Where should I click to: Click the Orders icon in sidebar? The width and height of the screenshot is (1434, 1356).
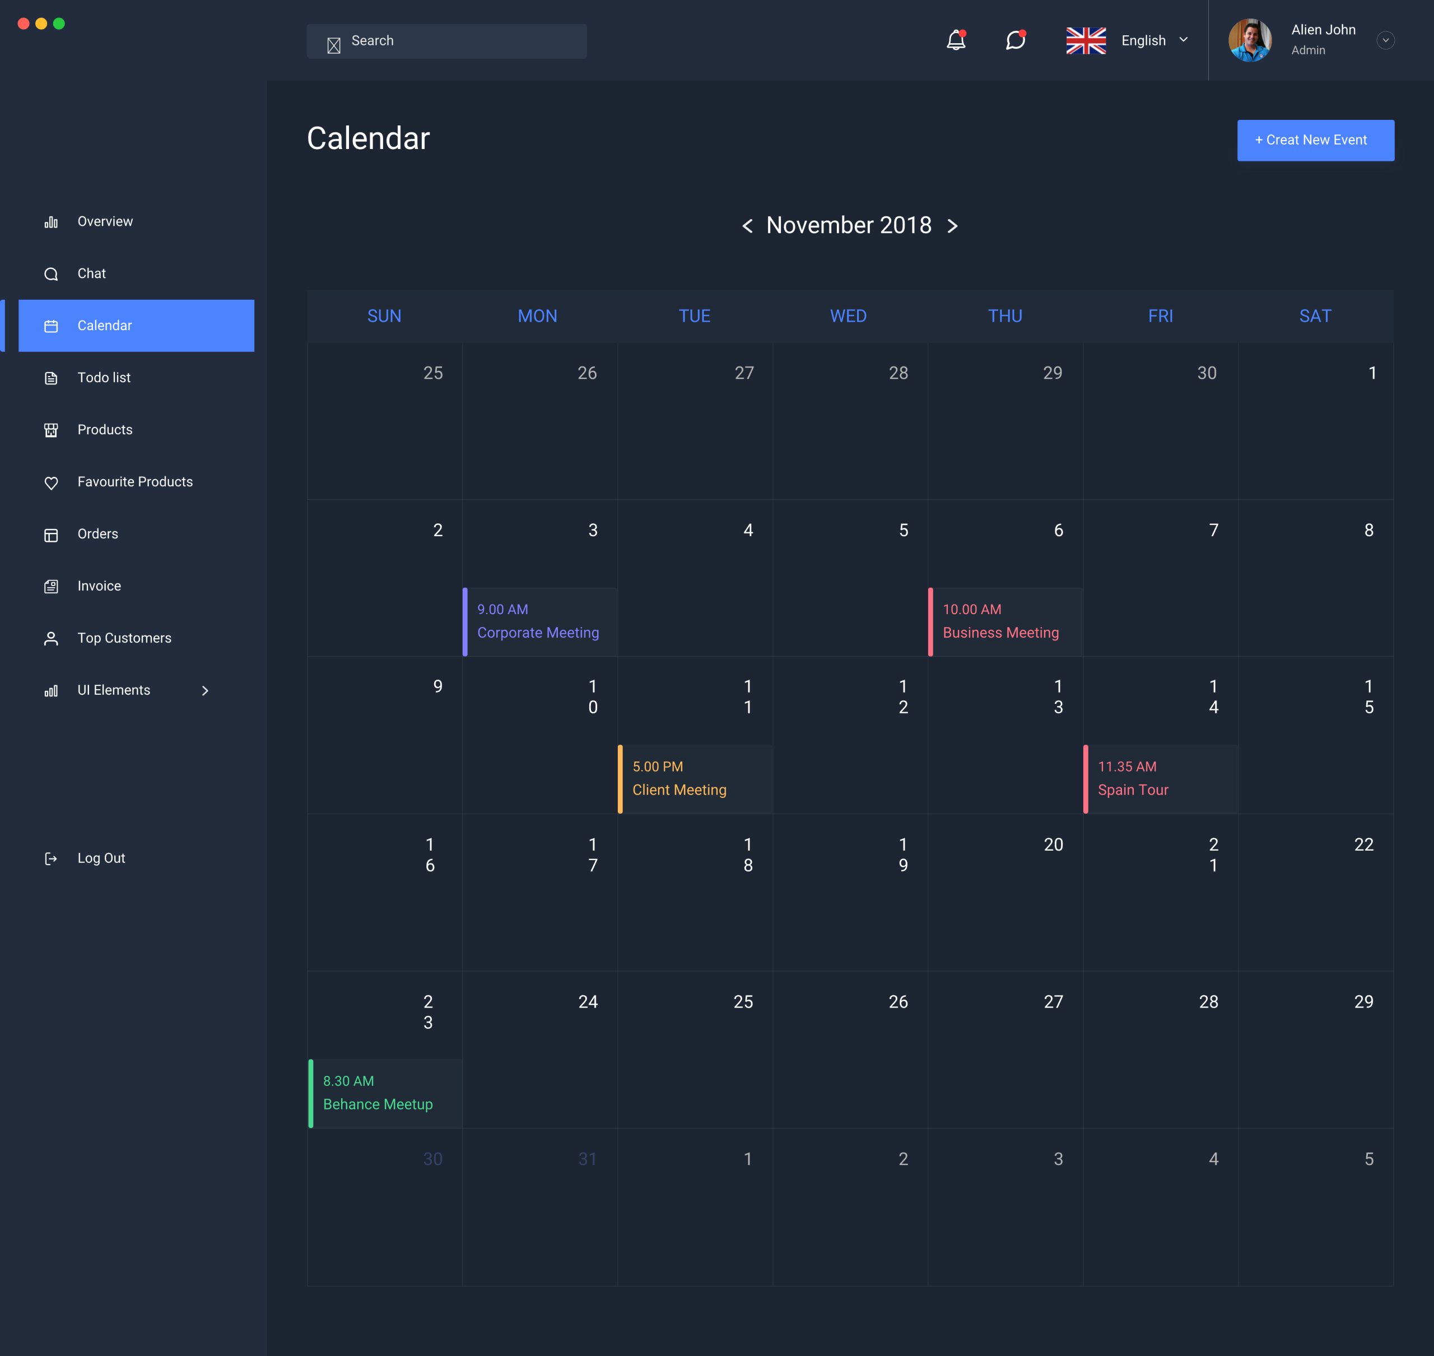pyautogui.click(x=50, y=534)
